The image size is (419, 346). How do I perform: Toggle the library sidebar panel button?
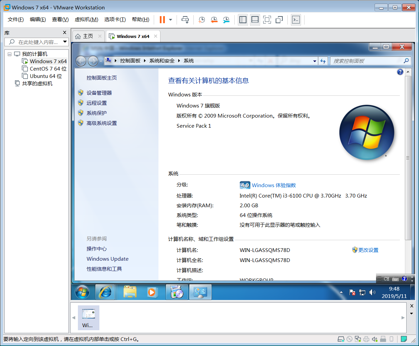tap(243, 20)
